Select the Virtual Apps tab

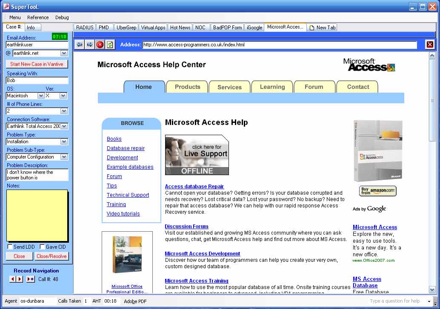click(x=153, y=28)
